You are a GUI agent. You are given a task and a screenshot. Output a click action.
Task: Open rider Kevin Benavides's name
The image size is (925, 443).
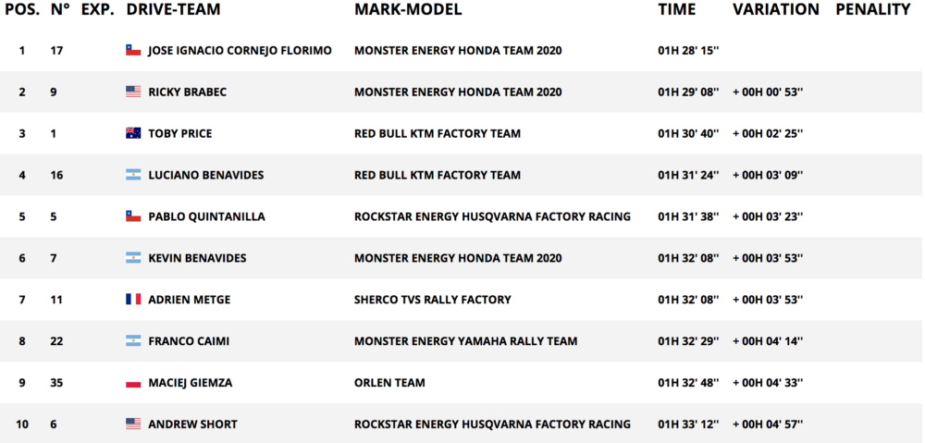tap(197, 258)
